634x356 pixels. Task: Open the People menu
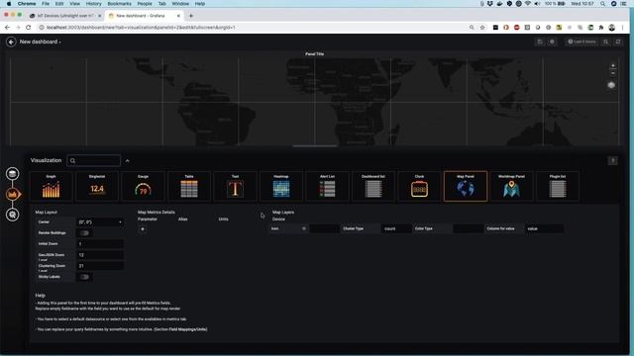tap(145, 4)
